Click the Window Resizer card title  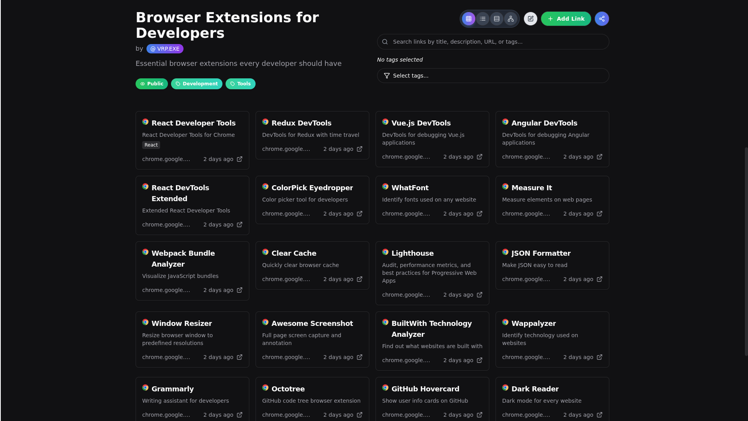click(182, 324)
